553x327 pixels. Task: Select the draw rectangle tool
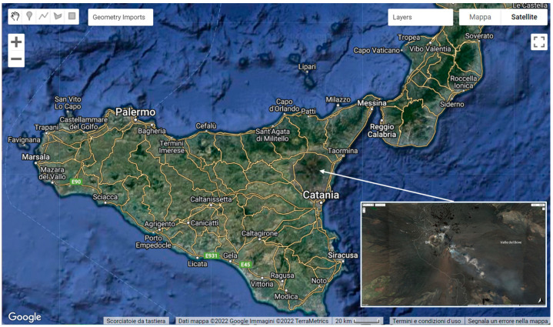72,16
